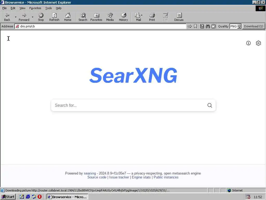This screenshot has width=266, height=200.
Task: Launch Internet Explorer from quick launch
Action: (x=28, y=197)
